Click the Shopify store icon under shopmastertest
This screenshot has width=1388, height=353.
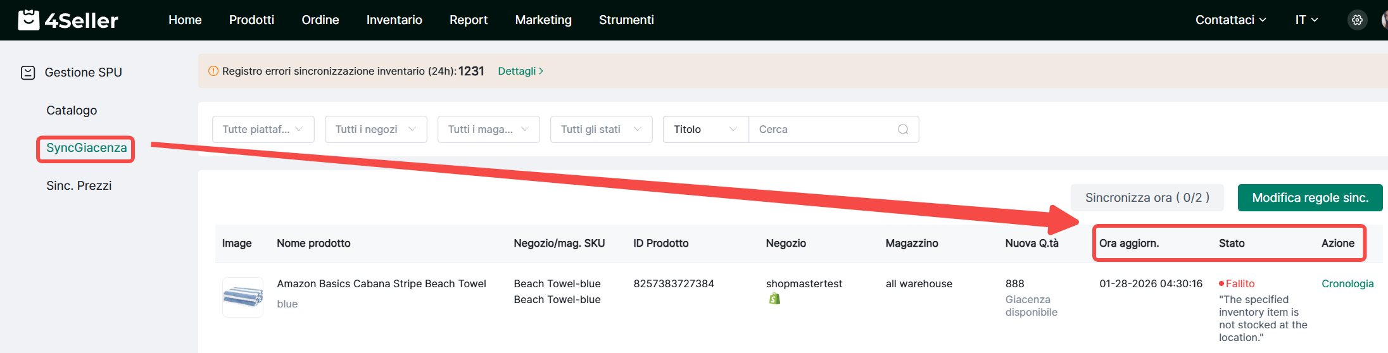(774, 299)
